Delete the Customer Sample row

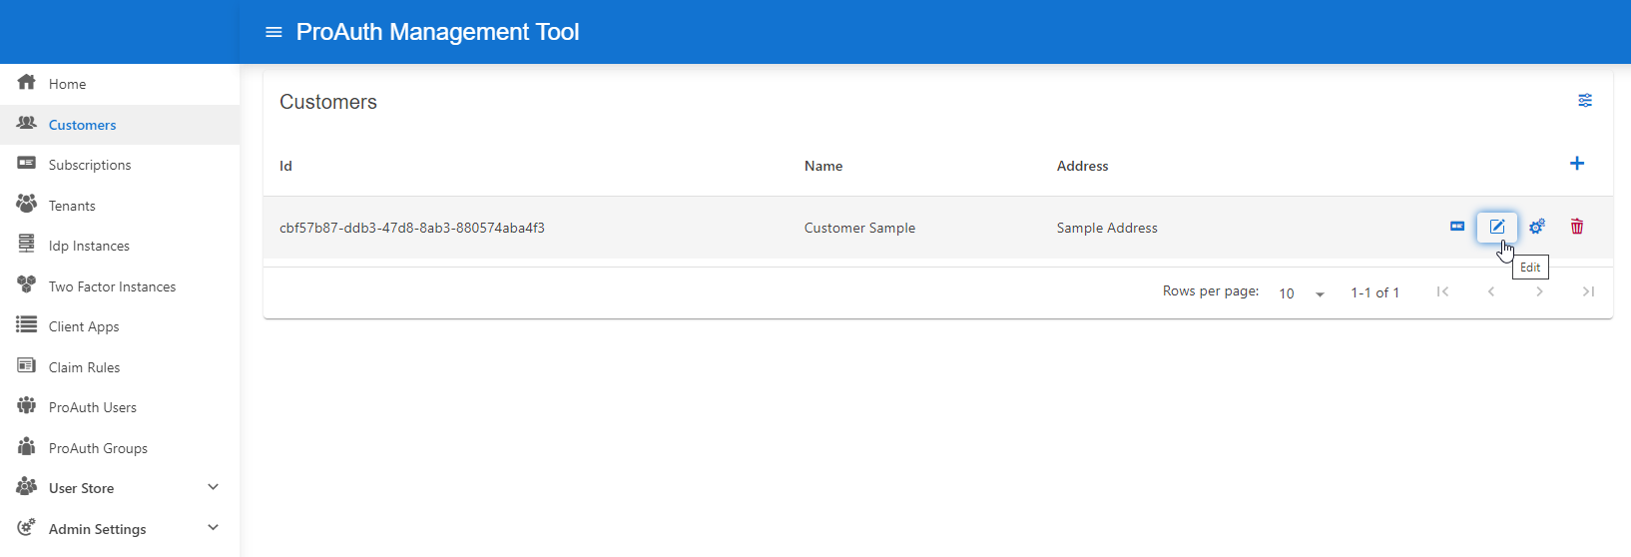click(x=1576, y=227)
